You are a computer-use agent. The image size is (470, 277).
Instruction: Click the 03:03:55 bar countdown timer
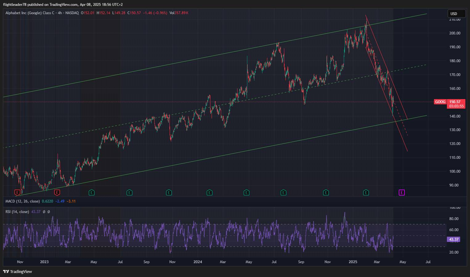(456, 106)
